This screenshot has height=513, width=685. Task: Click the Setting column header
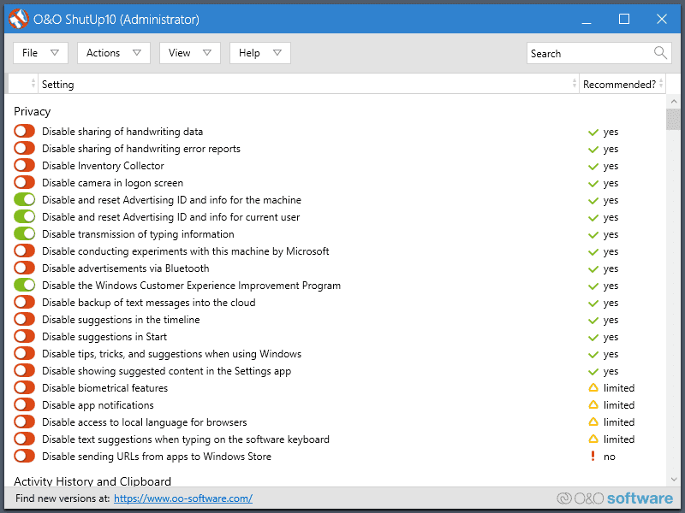point(308,83)
